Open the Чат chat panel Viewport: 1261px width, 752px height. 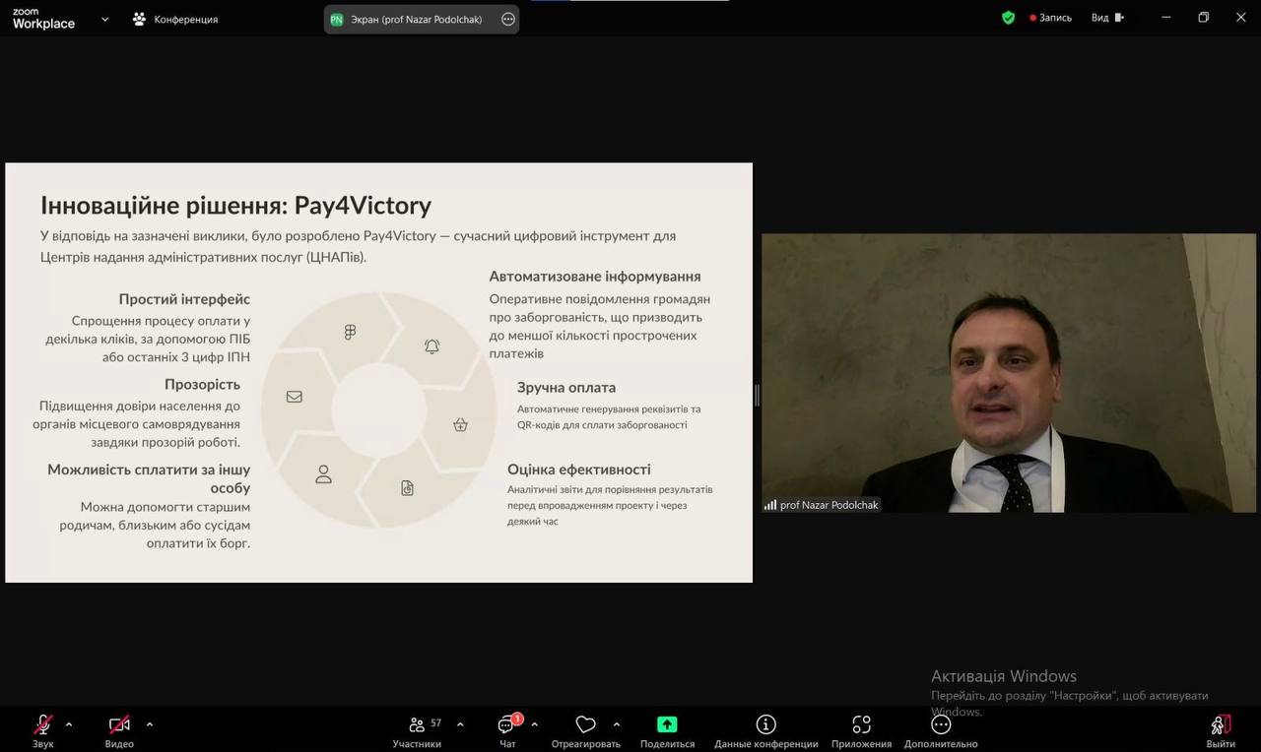(507, 725)
